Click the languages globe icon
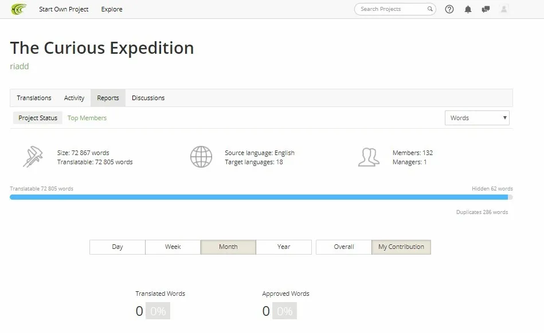The height and width of the screenshot is (333, 544). 201,157
